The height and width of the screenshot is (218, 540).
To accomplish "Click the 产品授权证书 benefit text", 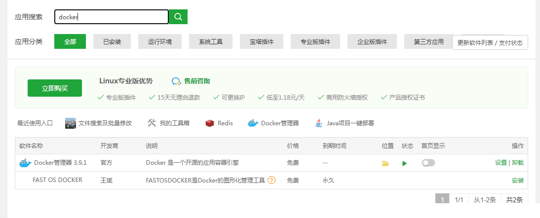I will tap(407, 97).
